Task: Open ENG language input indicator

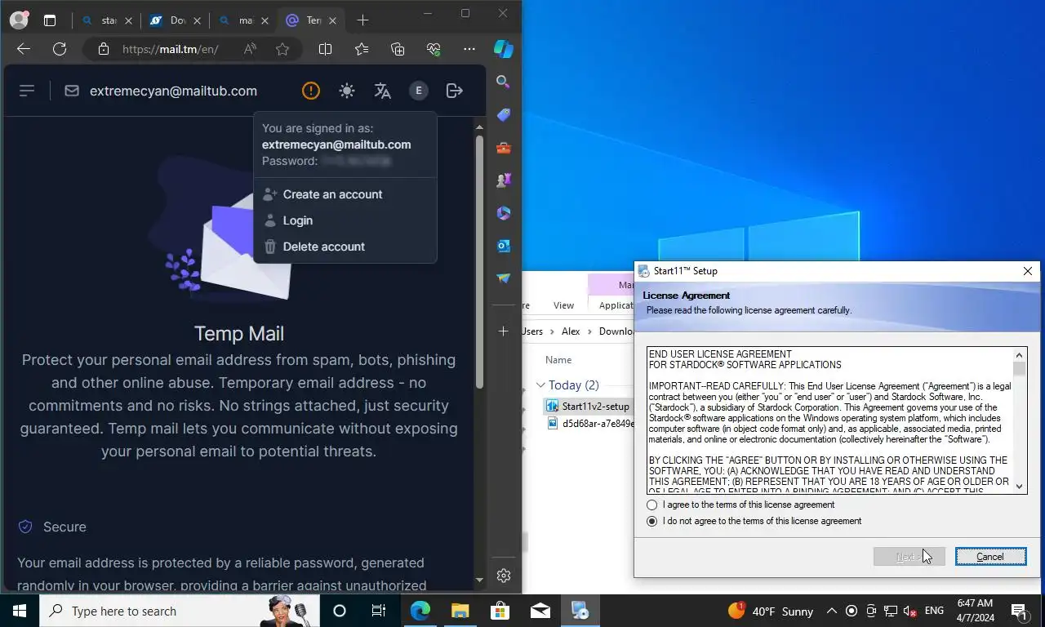Action: click(934, 611)
